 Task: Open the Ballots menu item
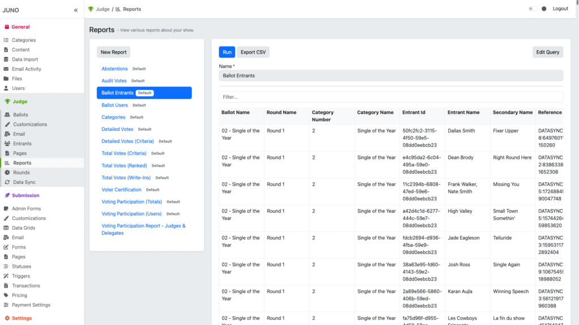[20, 115]
